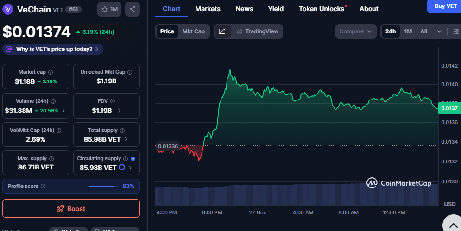Expand Volume (24h) details arrow
461x231 pixels.
pyautogui.click(x=63, y=111)
